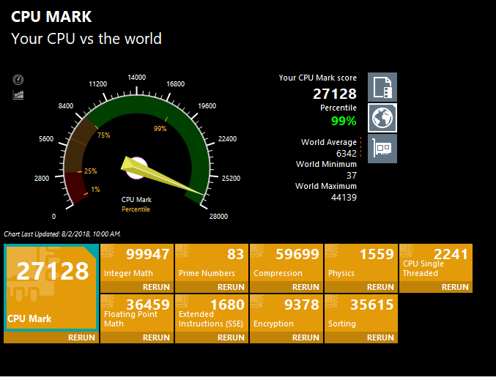Rerun the CPU Mark test
Viewport: 496px width, 377px height.
(81, 337)
